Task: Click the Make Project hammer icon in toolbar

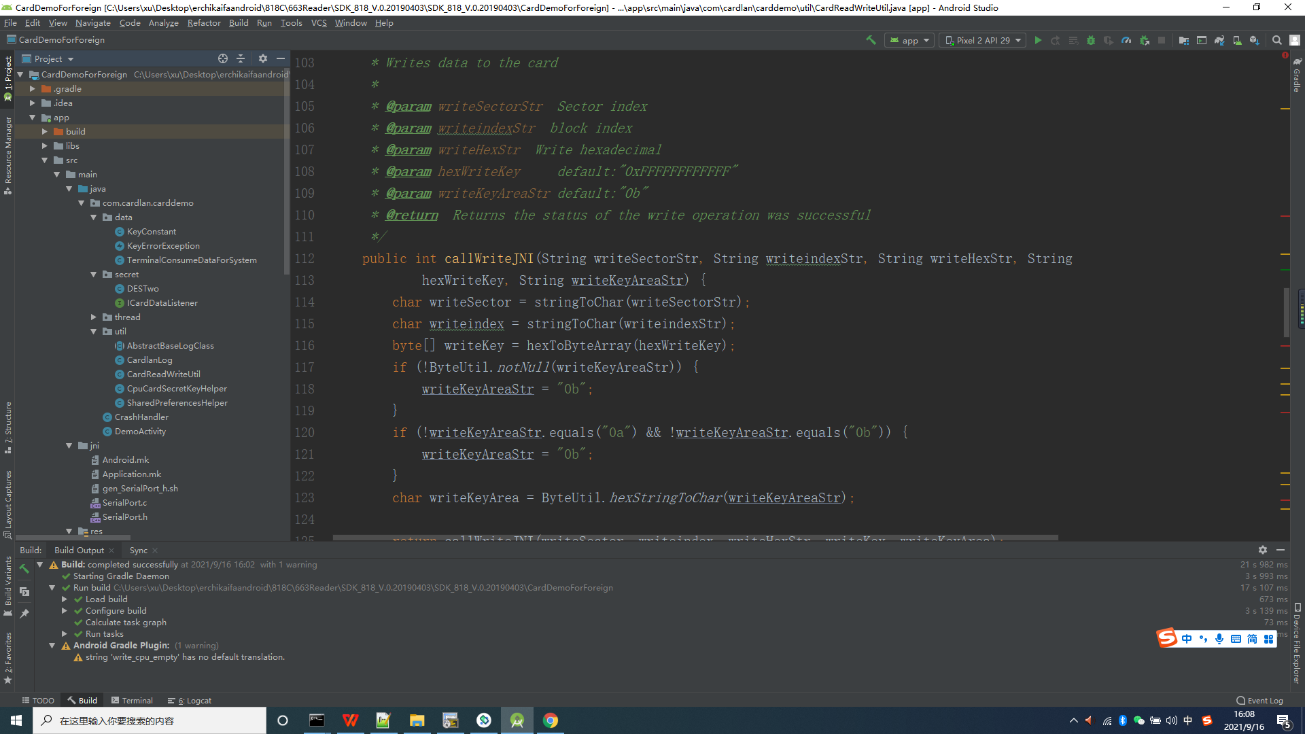Action: pos(871,40)
